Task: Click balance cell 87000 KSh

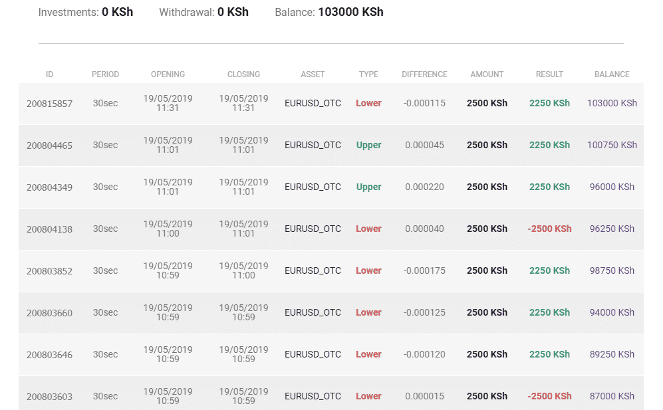Action: 612,396
